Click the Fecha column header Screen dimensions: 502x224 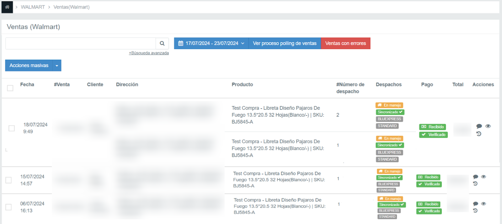point(27,84)
